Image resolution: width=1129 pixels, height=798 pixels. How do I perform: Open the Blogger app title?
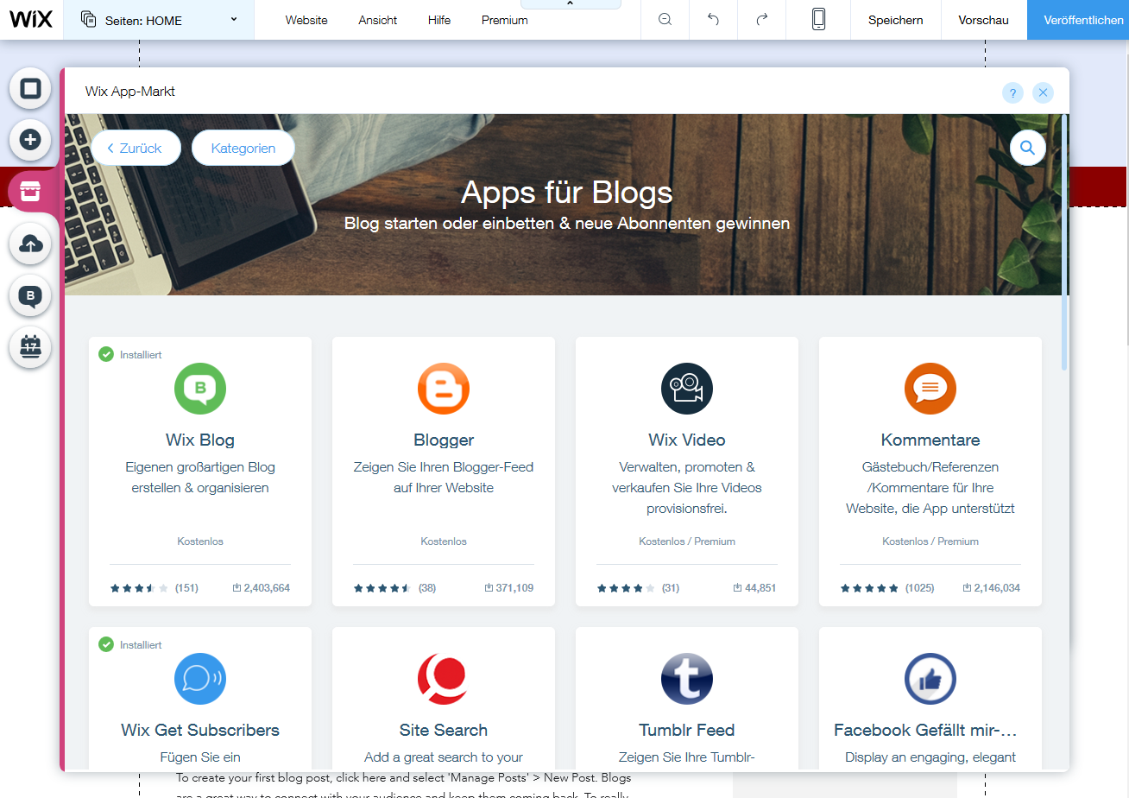[x=444, y=440]
